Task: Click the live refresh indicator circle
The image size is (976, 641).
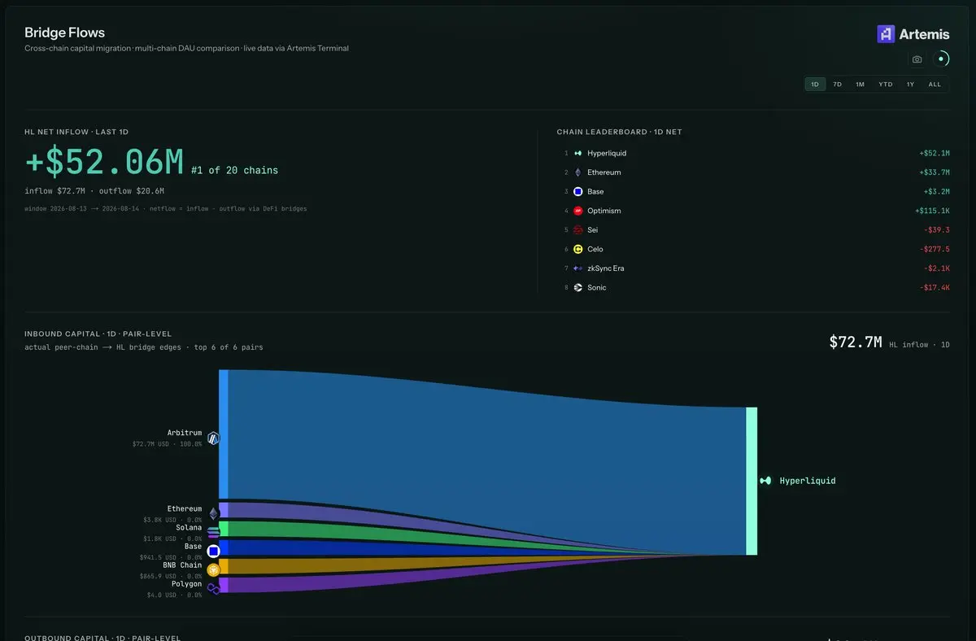Action: 941,59
